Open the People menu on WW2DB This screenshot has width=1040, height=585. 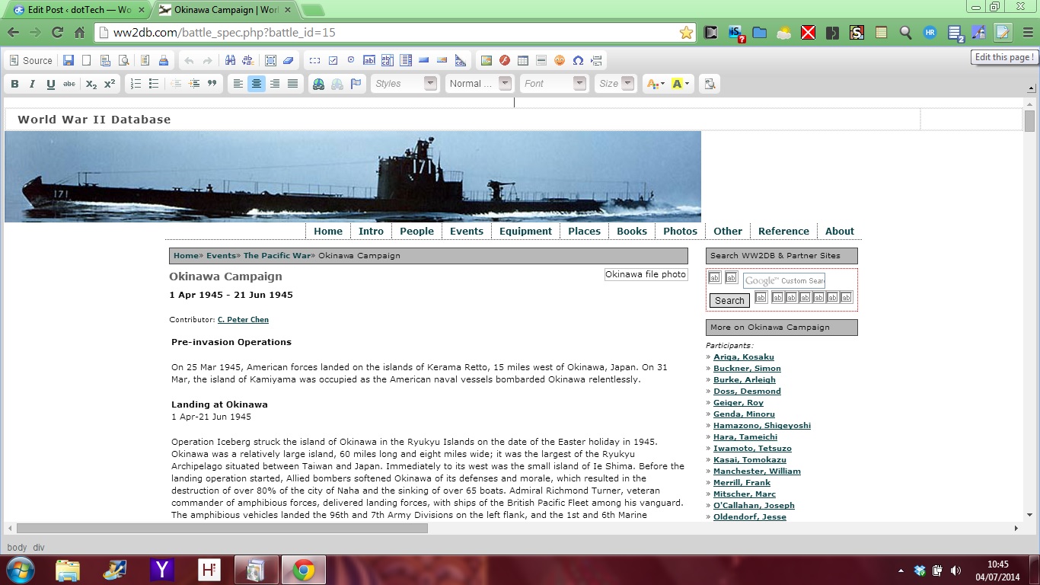coord(416,232)
